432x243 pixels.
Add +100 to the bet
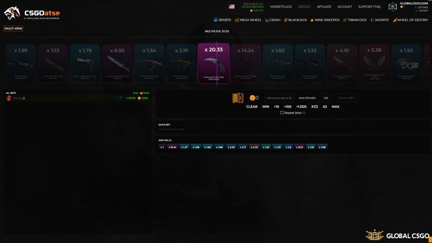point(288,107)
